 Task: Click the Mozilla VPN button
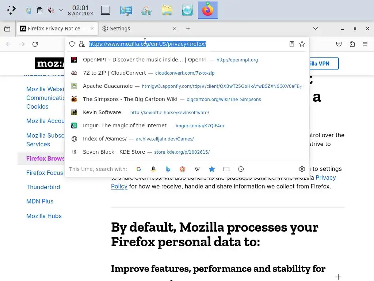(324, 64)
